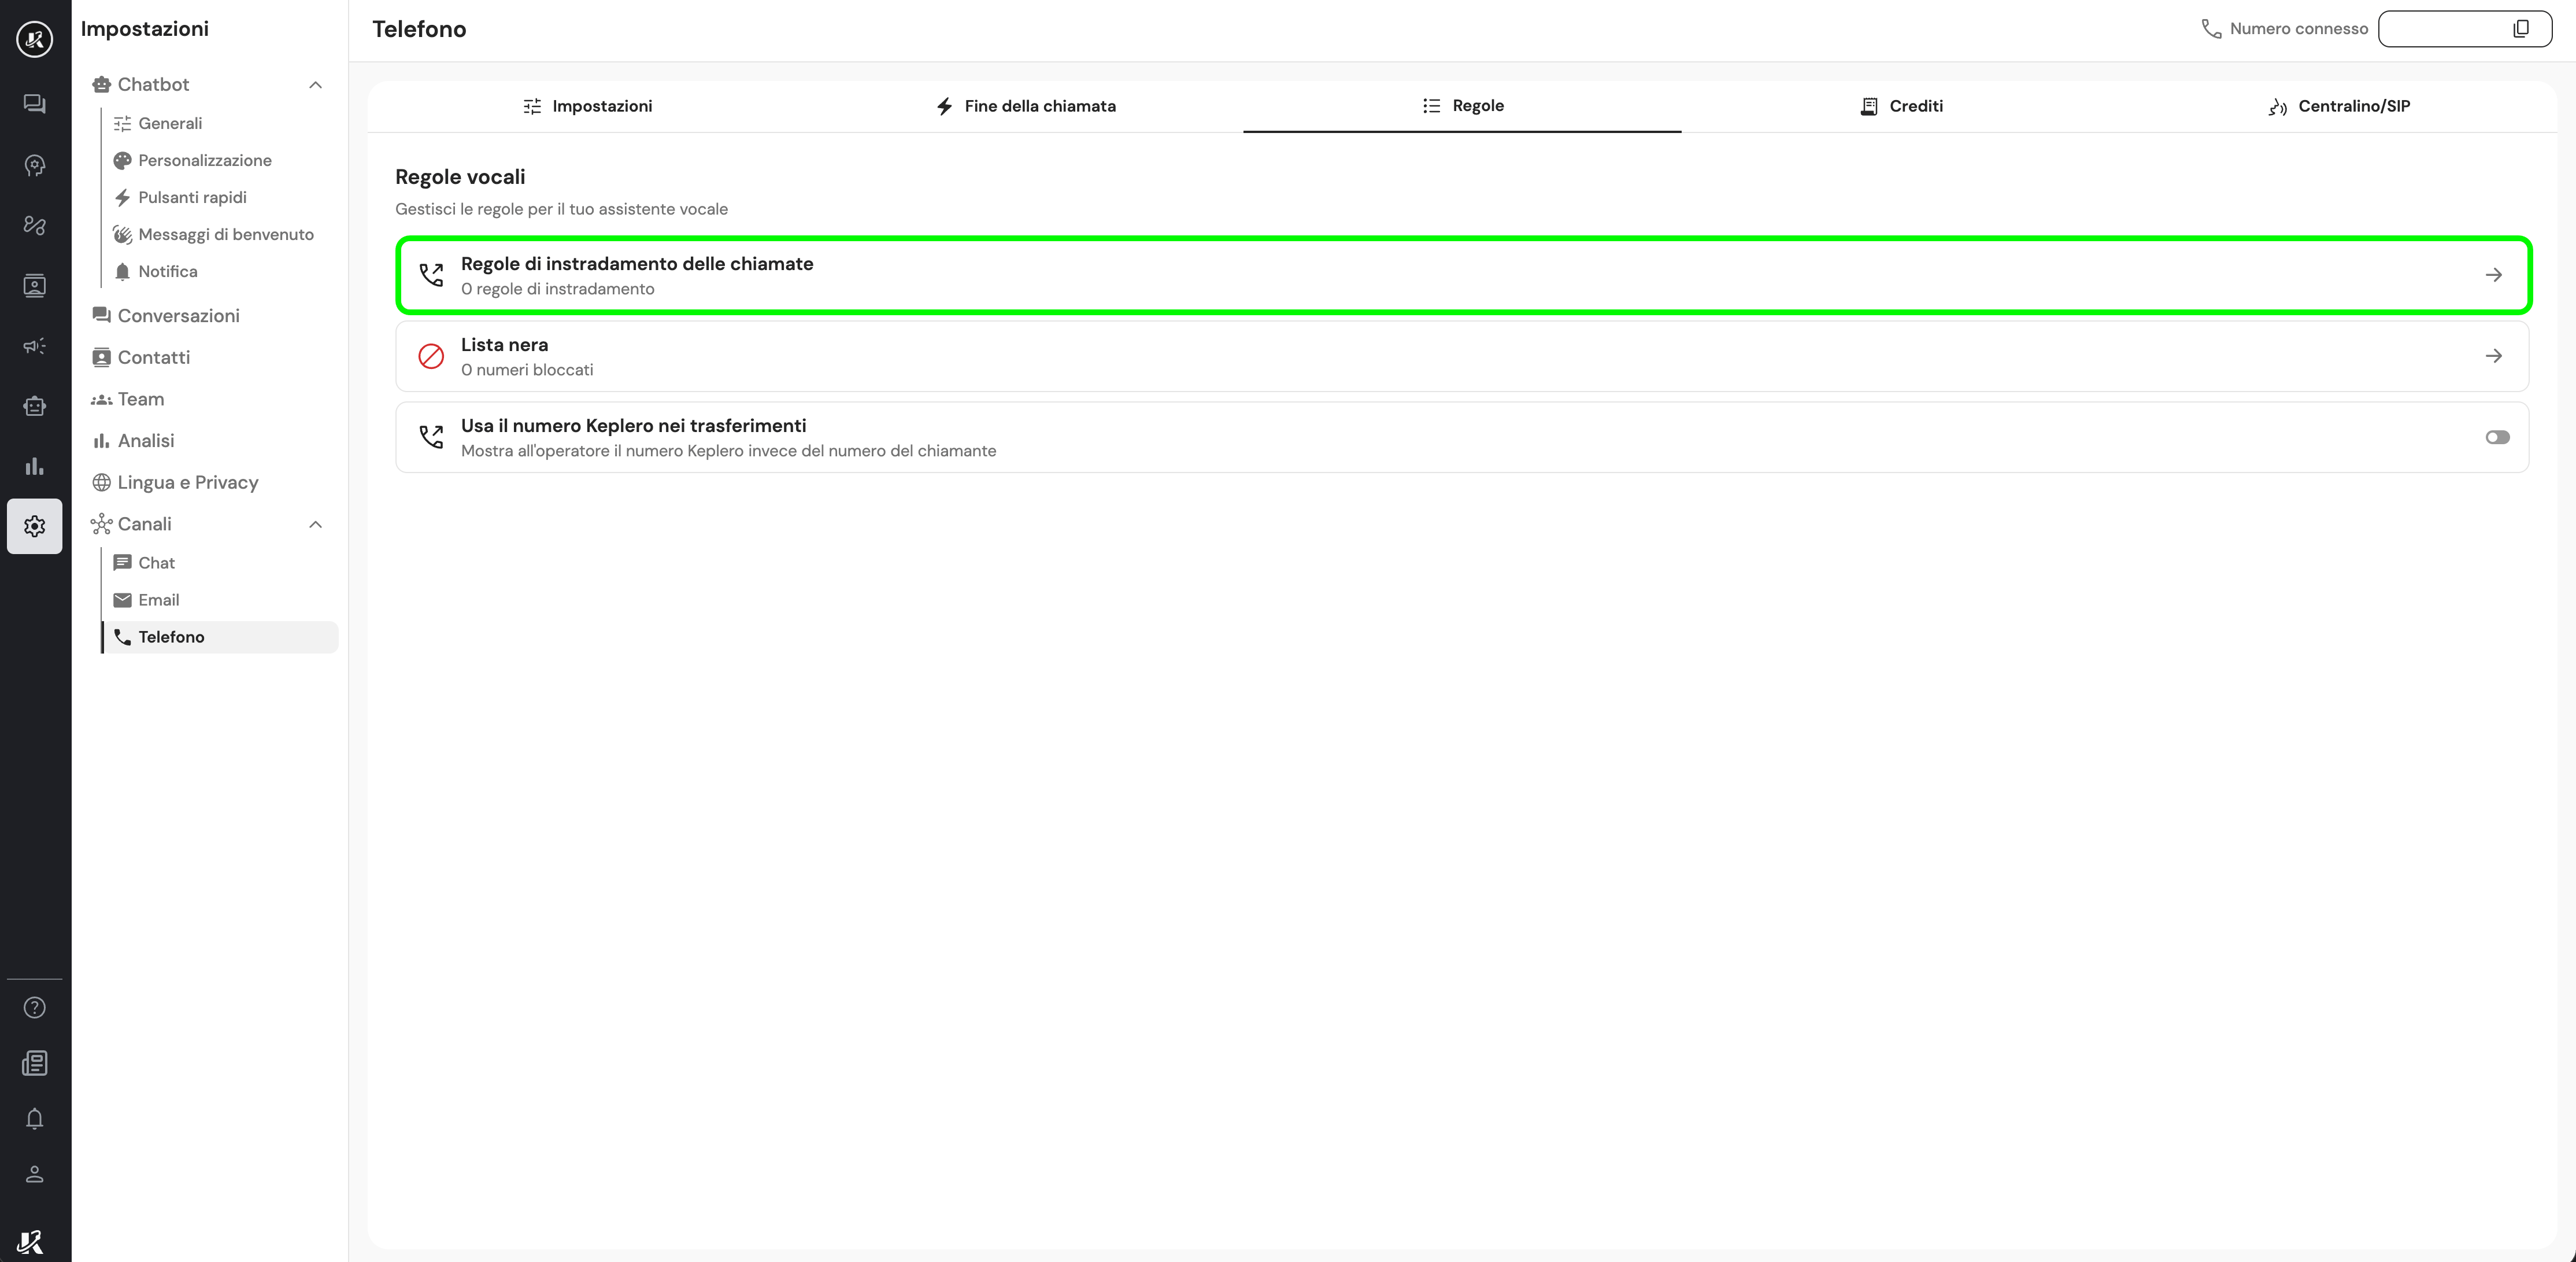Open the Email channel settings
The height and width of the screenshot is (1262, 2576).
(x=221, y=600)
